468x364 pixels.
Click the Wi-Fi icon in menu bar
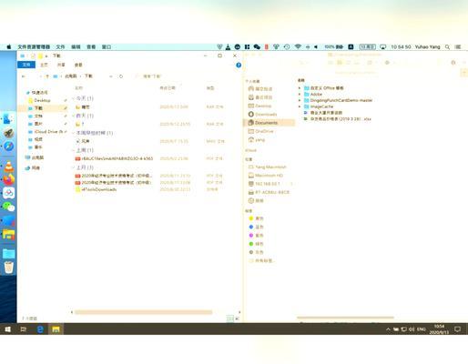298,46
